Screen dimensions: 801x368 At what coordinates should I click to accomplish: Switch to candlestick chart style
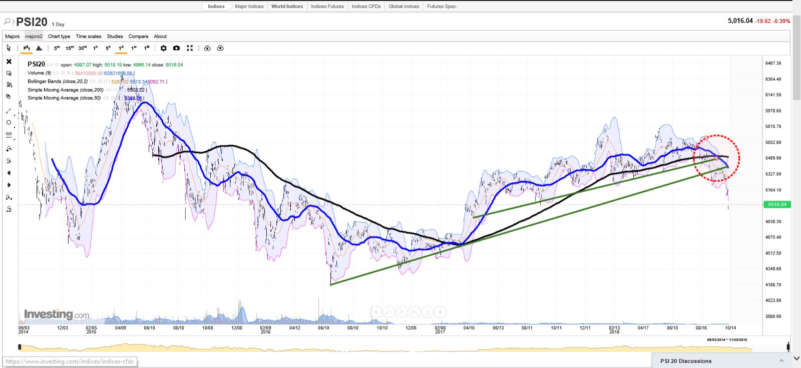(x=27, y=48)
